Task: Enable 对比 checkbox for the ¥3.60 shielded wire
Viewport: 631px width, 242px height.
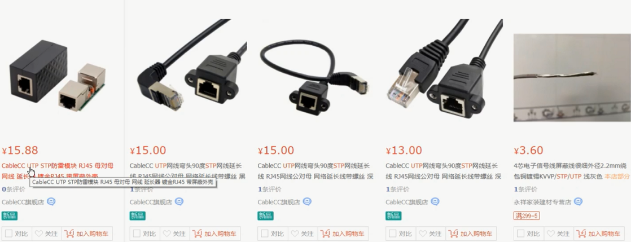Action: (x=520, y=233)
